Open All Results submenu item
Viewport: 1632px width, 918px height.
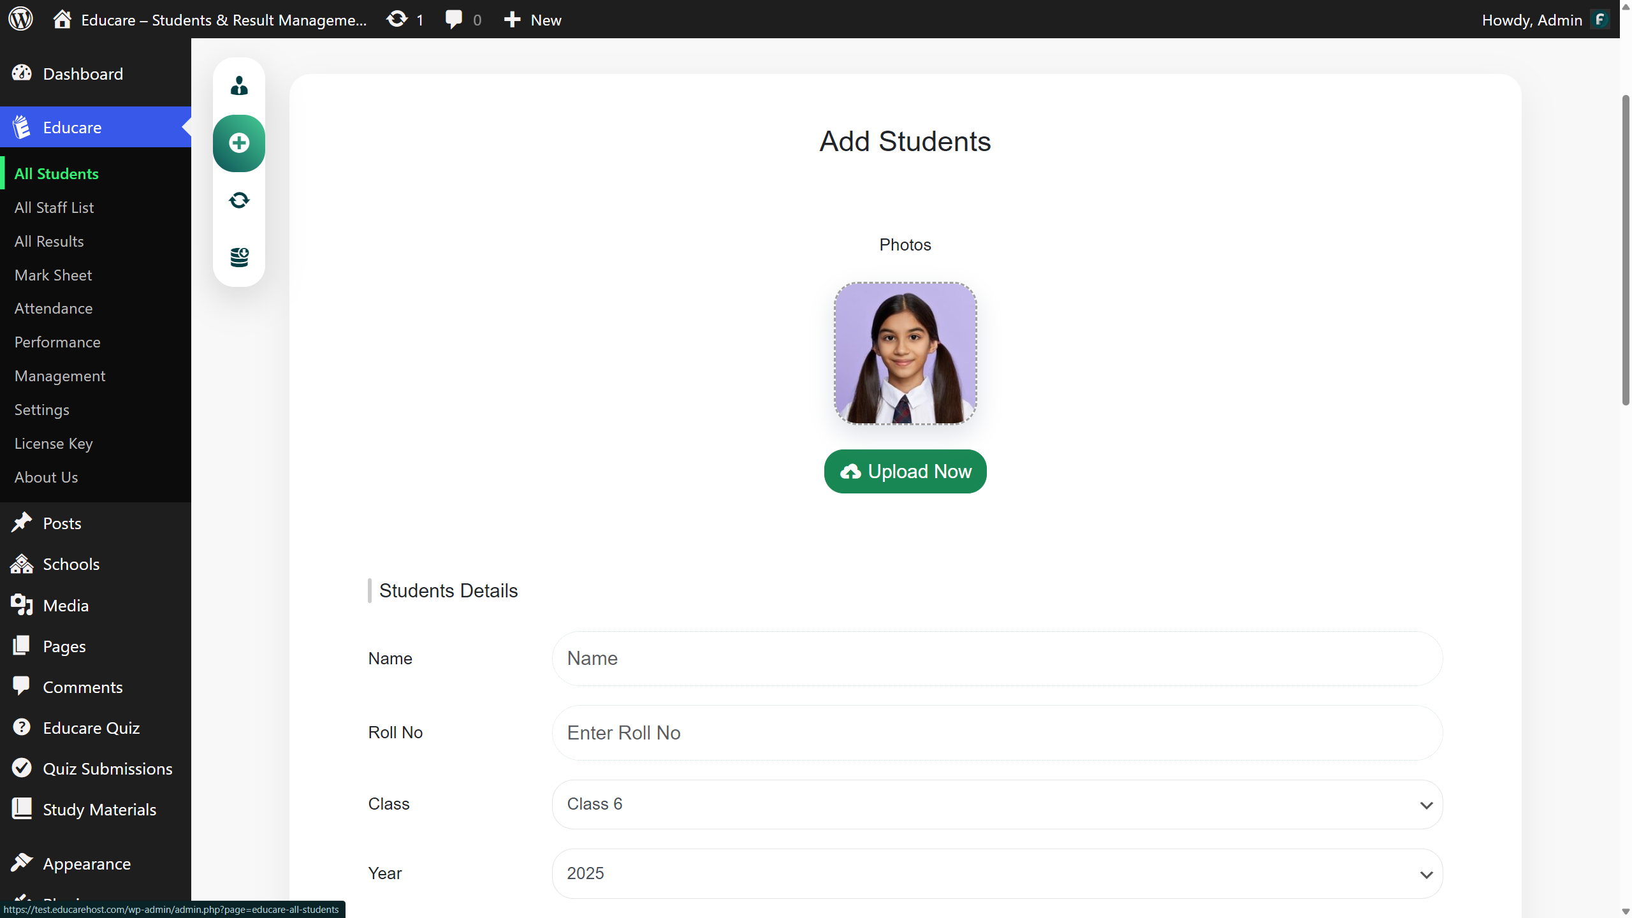point(49,242)
